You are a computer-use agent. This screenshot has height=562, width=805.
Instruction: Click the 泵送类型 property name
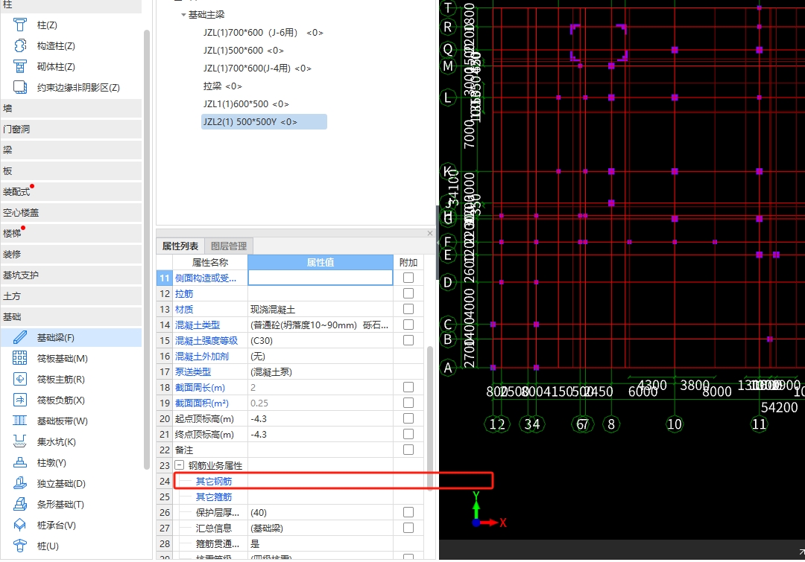pyautogui.click(x=193, y=371)
